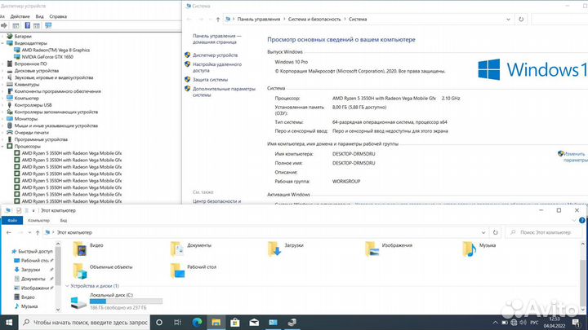The width and height of the screenshot is (588, 330).
Task: Open Microsoft Store from the taskbar
Action: [x=235, y=322]
